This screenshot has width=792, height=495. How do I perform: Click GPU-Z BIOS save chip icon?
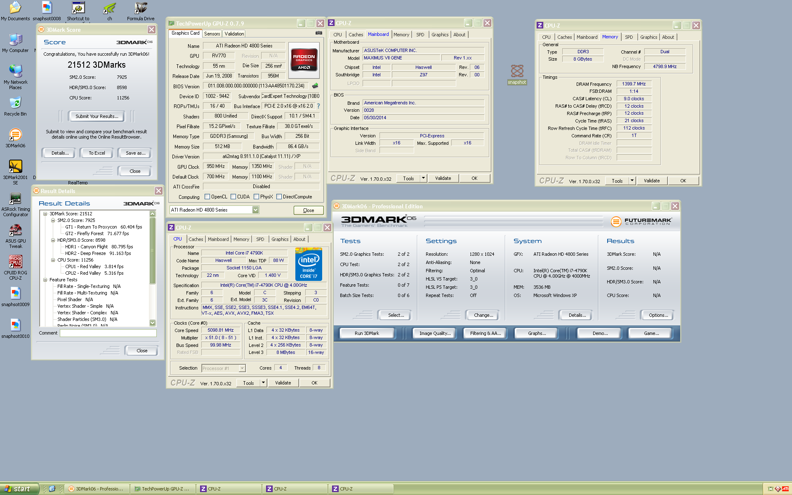click(315, 86)
